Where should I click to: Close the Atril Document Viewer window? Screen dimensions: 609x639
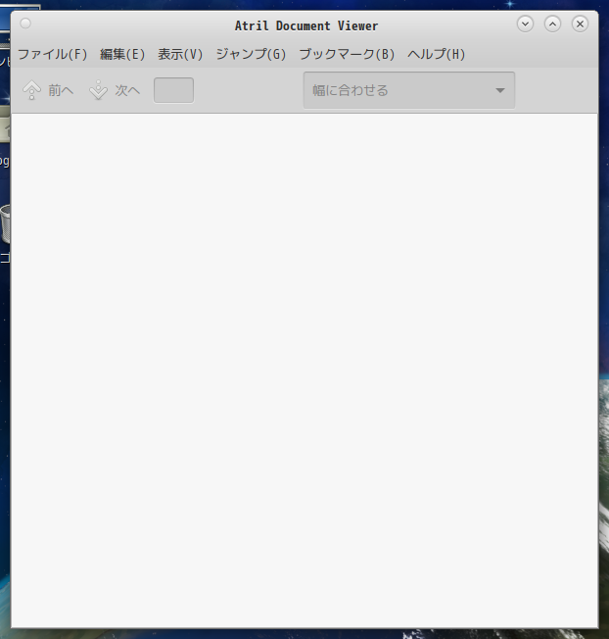(580, 25)
